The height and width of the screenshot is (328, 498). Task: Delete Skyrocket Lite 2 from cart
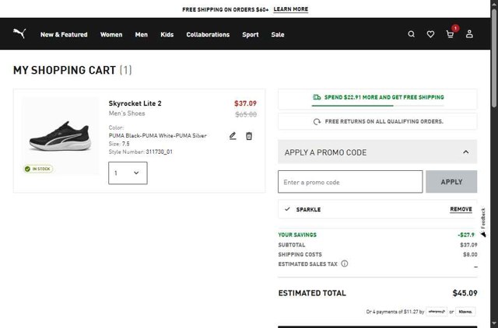click(249, 136)
